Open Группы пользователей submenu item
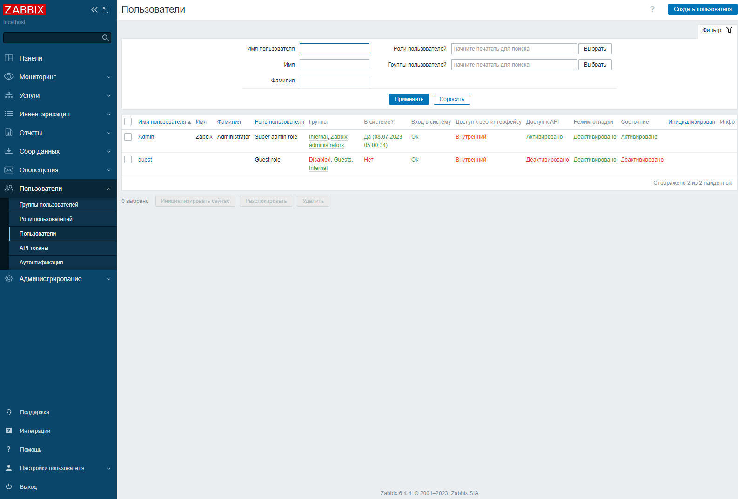This screenshot has height=499, width=738. coord(49,205)
